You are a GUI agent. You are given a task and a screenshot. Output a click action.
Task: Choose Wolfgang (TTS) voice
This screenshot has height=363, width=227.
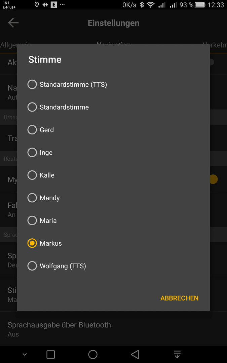57,266
